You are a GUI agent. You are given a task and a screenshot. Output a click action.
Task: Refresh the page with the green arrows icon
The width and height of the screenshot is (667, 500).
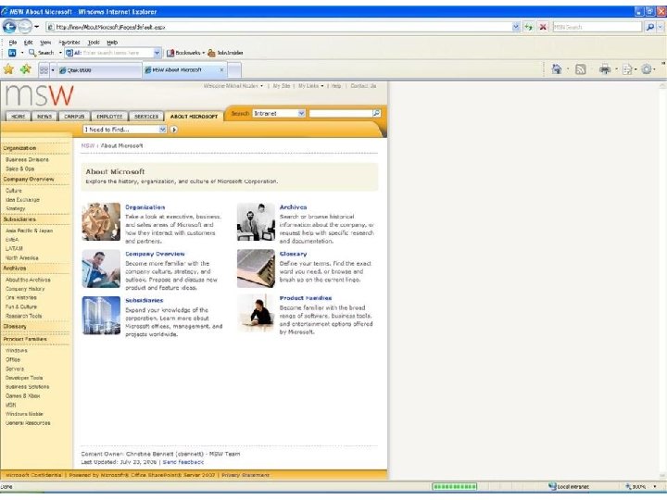[529, 27]
